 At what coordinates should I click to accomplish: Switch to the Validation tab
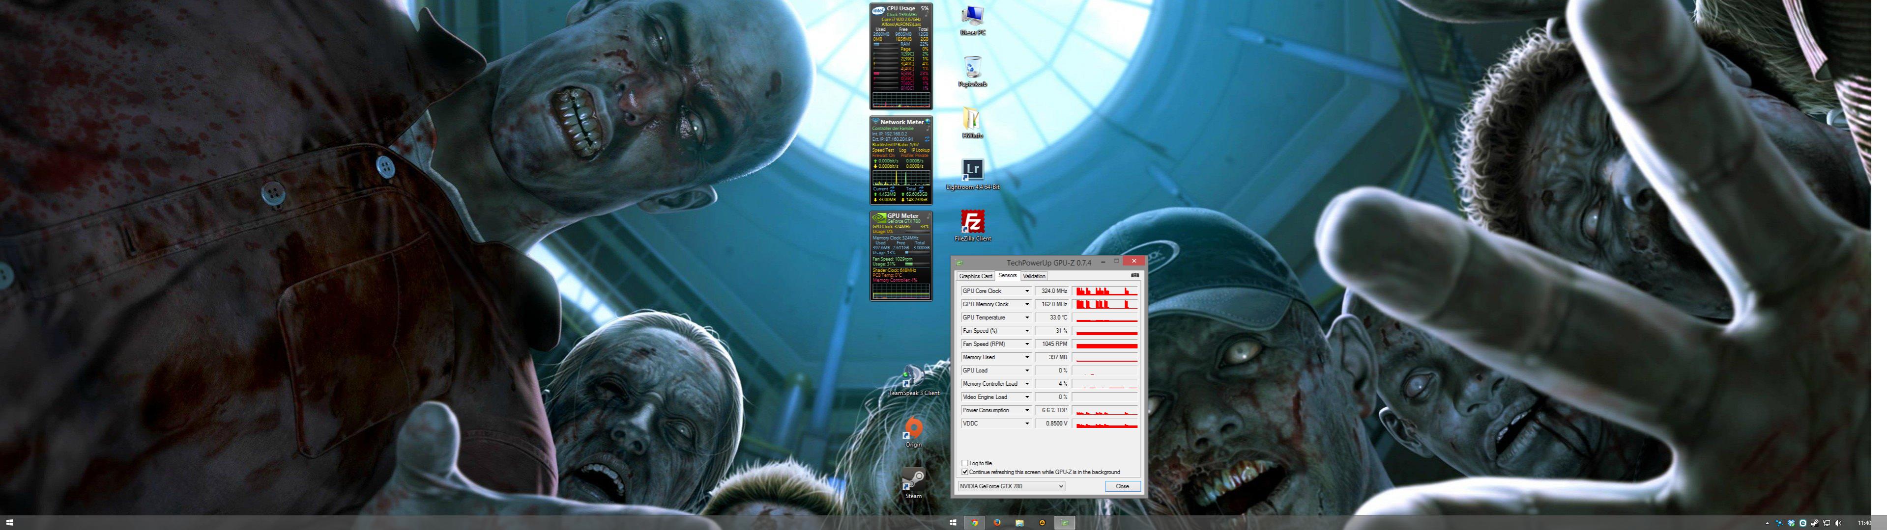(x=1034, y=276)
